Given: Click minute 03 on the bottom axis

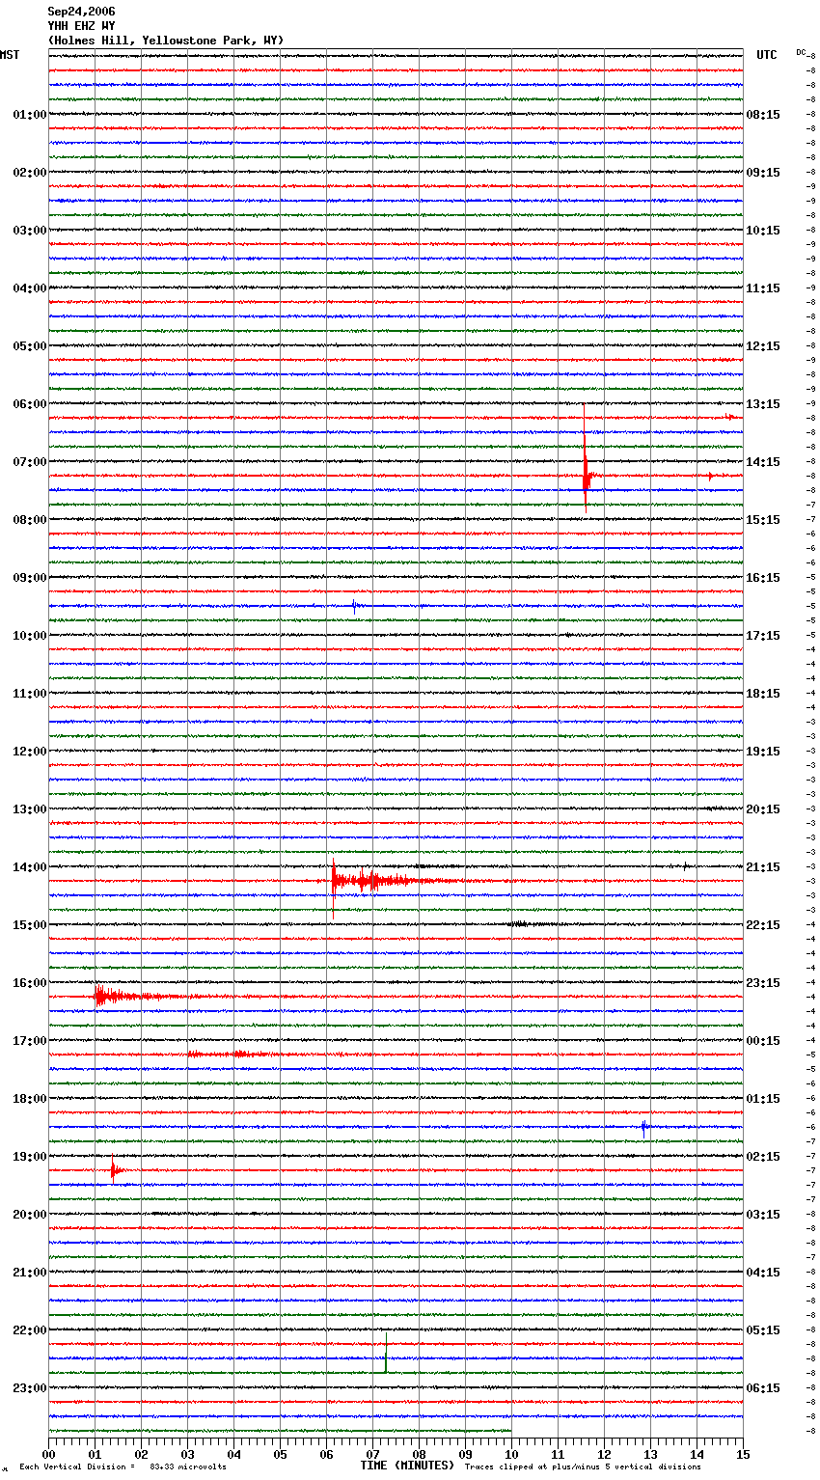Looking at the screenshot, I should coord(188,1454).
